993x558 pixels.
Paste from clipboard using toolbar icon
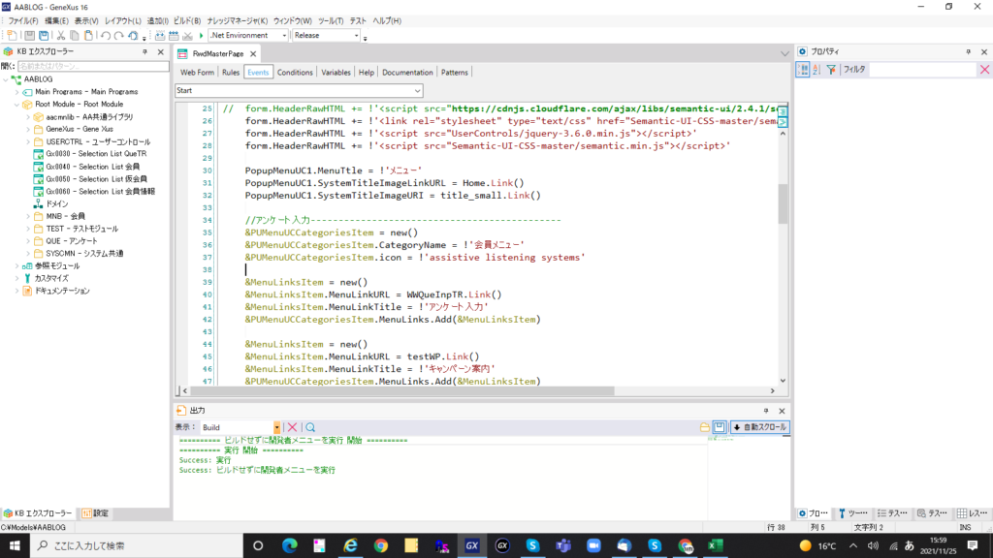pos(88,36)
